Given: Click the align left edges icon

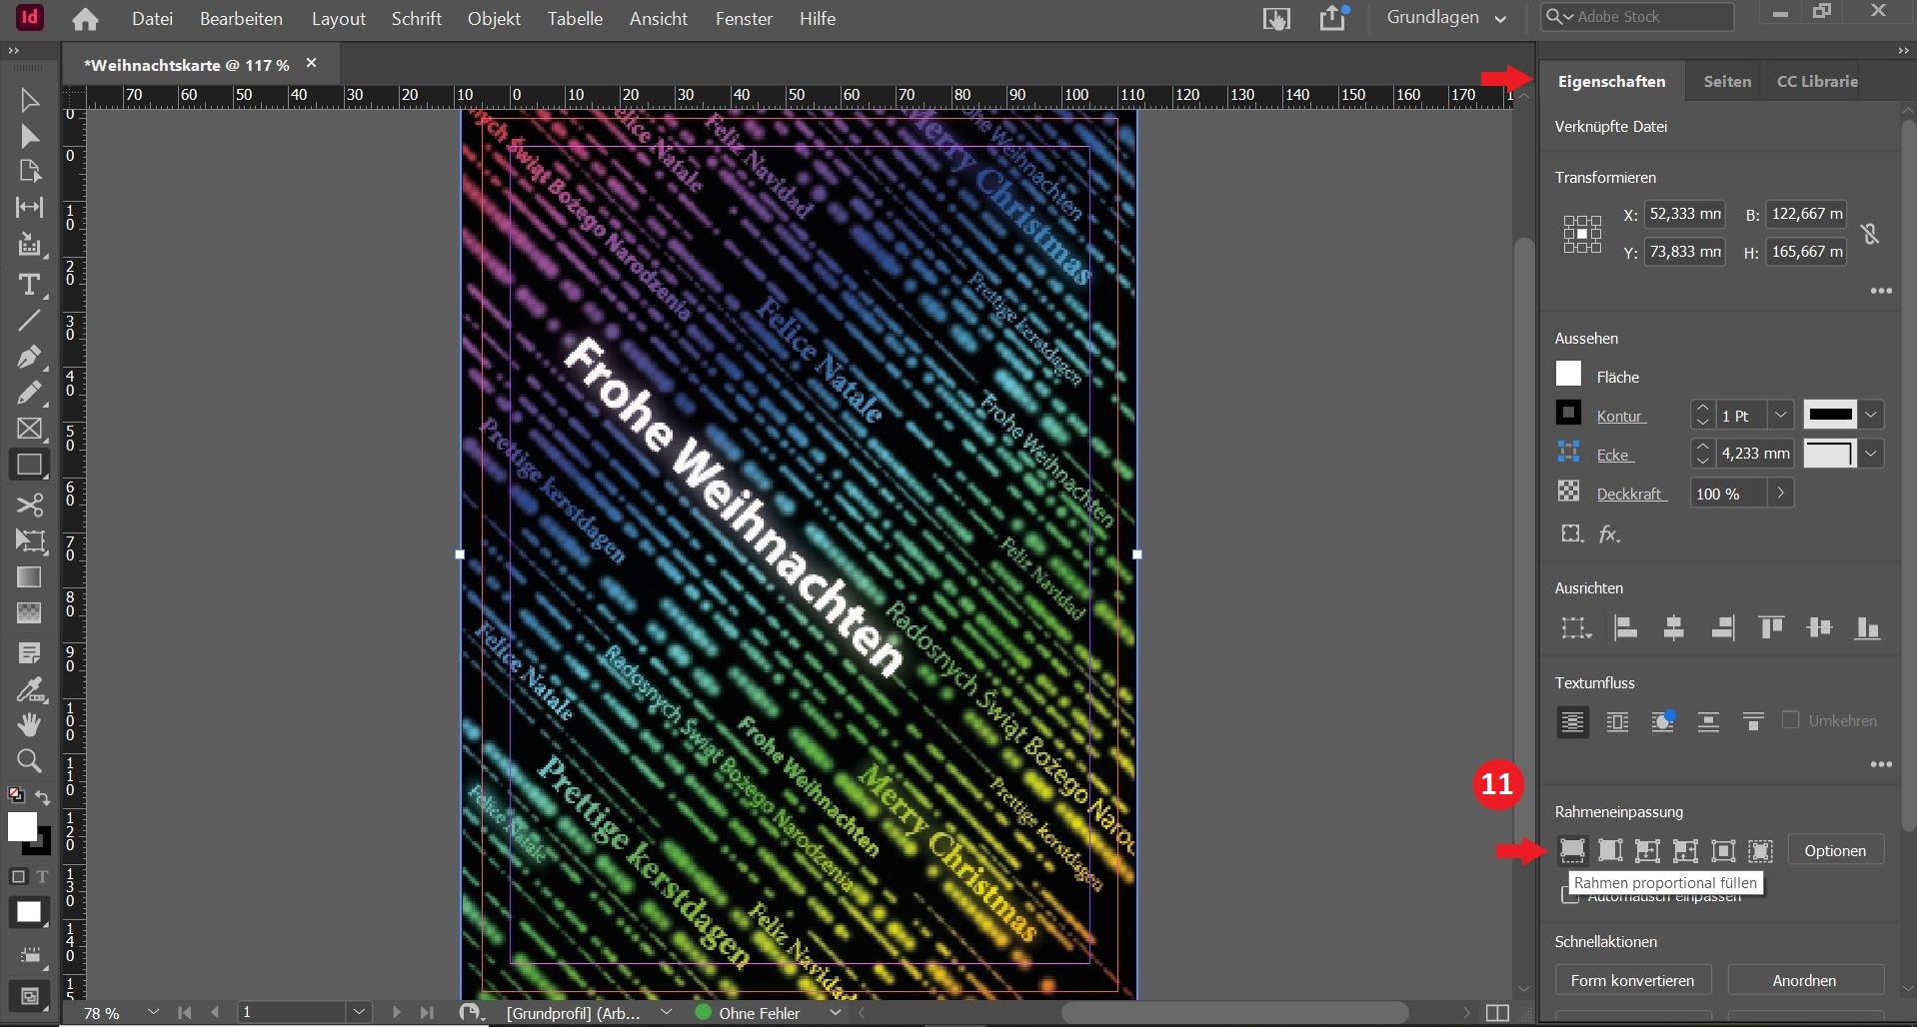Looking at the screenshot, I should click(x=1625, y=627).
